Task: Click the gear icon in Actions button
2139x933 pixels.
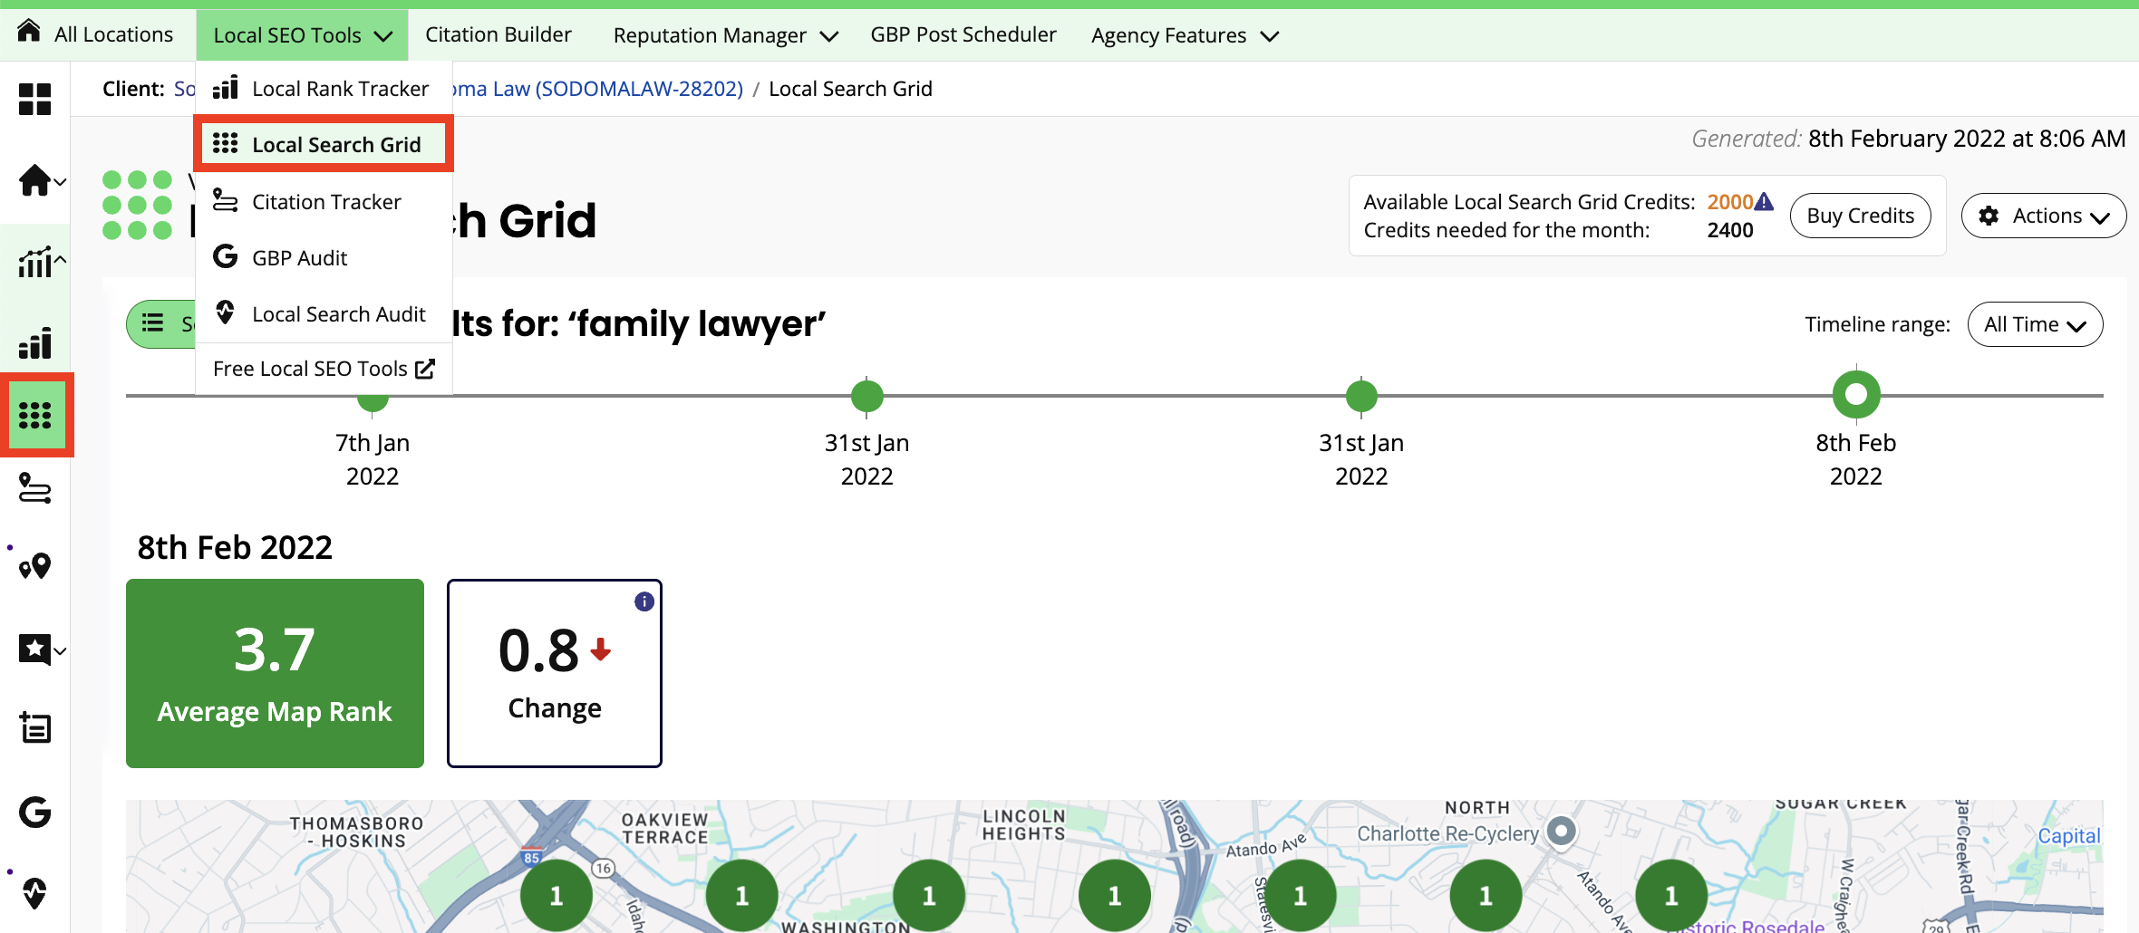Action: click(1989, 216)
